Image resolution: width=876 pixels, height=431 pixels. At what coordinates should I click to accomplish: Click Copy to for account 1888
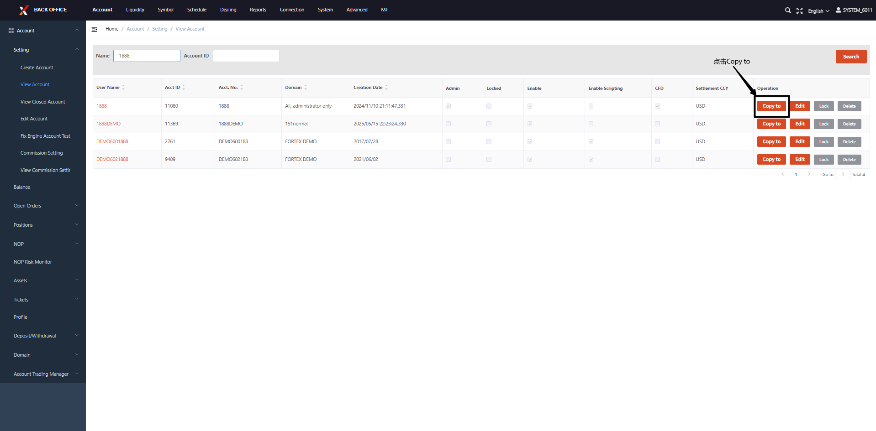(x=771, y=106)
